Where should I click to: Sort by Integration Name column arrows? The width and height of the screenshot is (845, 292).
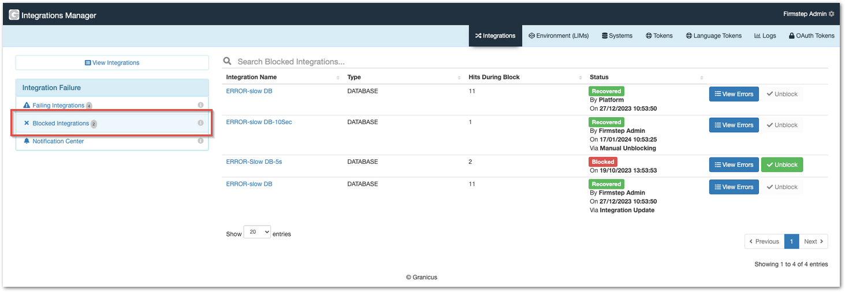coord(338,77)
